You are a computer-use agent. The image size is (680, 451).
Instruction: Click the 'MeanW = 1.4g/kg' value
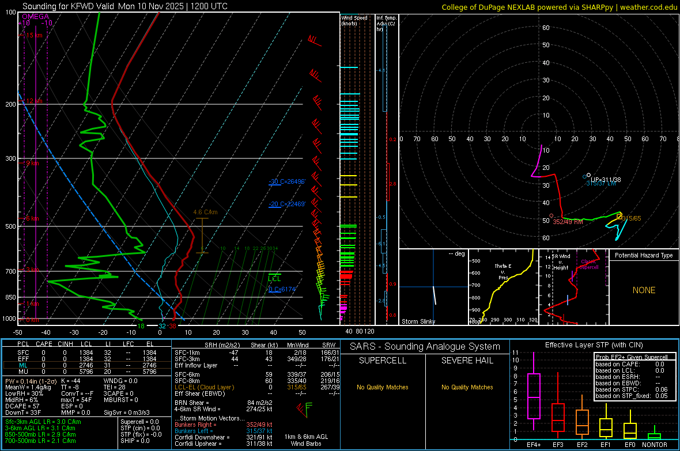(x=28, y=387)
